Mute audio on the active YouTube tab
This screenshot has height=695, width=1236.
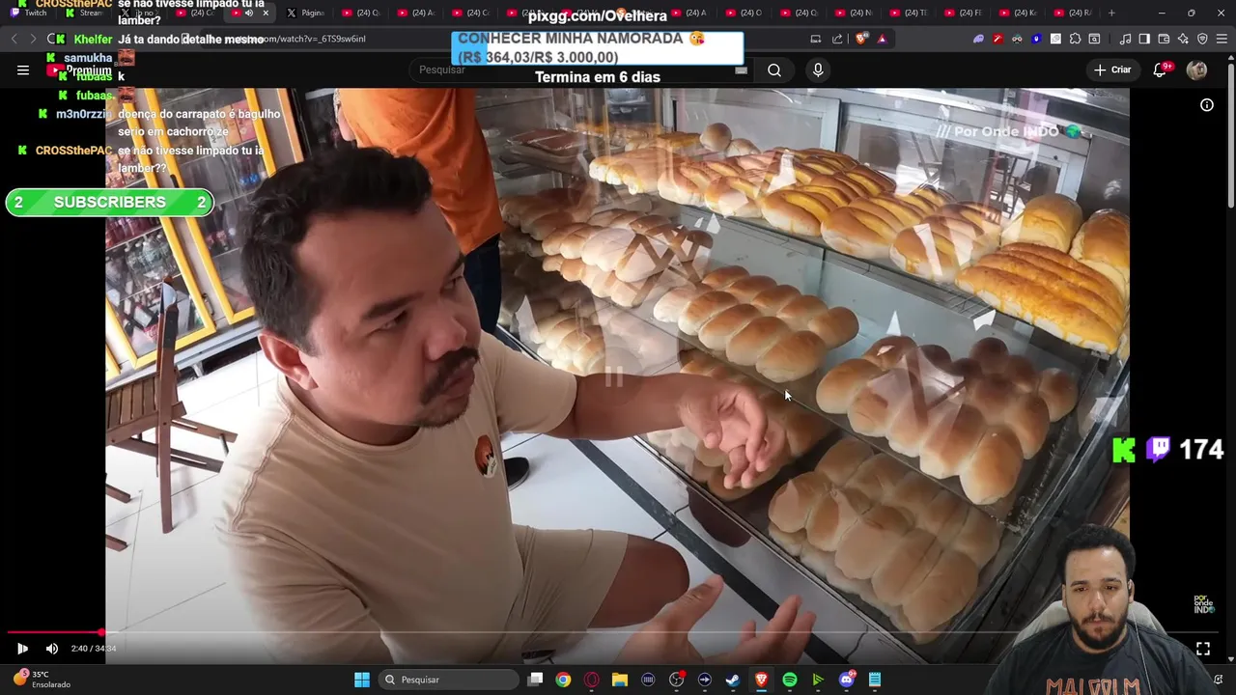point(248,13)
